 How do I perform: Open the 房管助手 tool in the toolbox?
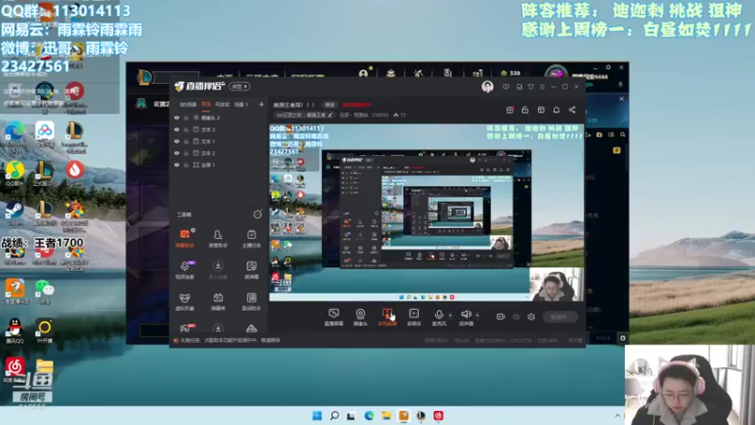click(x=218, y=239)
